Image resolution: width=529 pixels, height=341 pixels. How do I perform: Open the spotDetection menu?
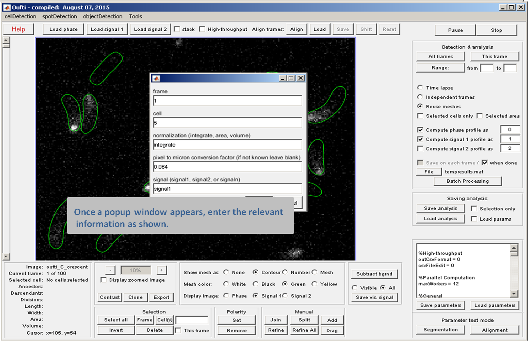coord(60,16)
